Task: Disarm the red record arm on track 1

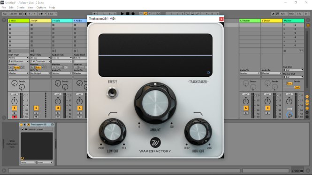Action: point(15,117)
